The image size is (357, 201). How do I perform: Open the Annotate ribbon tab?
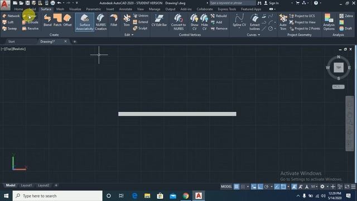(x=126, y=9)
